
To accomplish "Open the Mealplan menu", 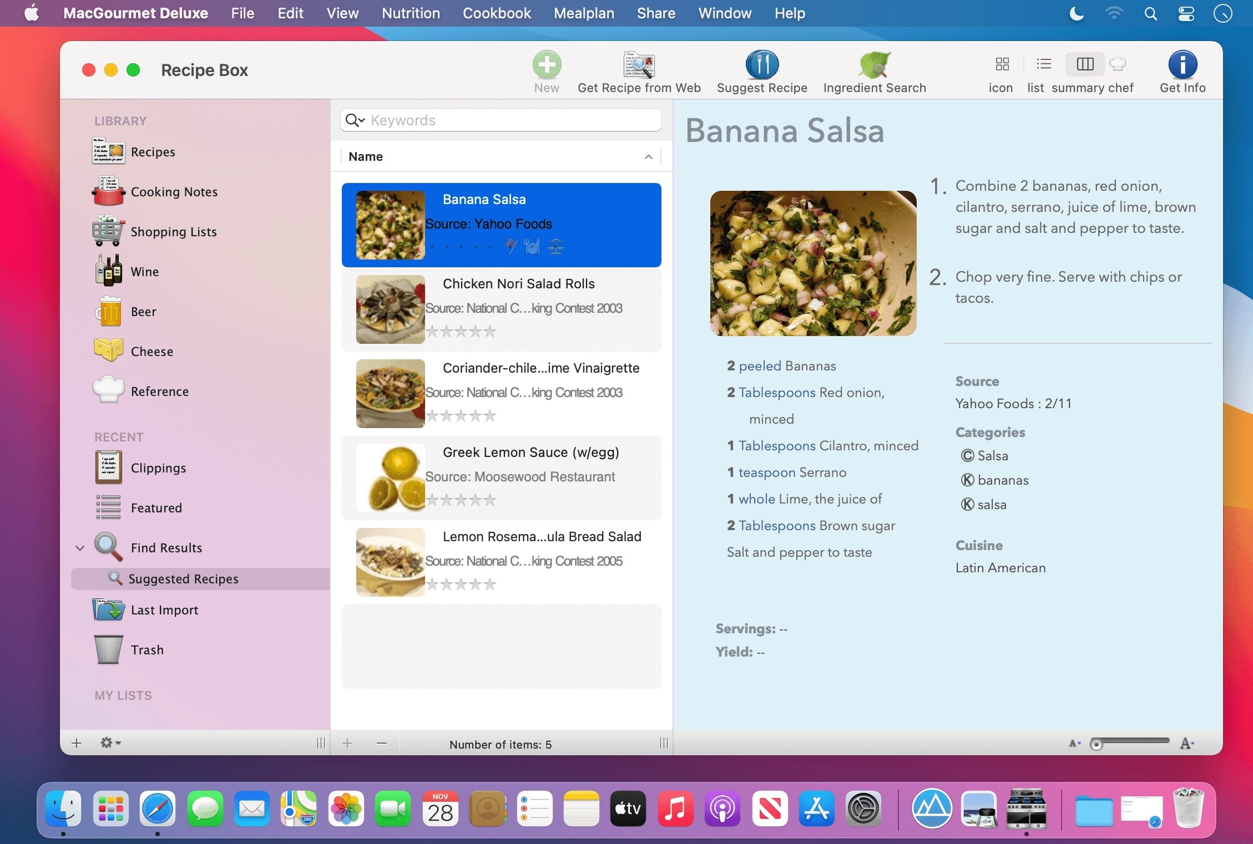I will [584, 13].
